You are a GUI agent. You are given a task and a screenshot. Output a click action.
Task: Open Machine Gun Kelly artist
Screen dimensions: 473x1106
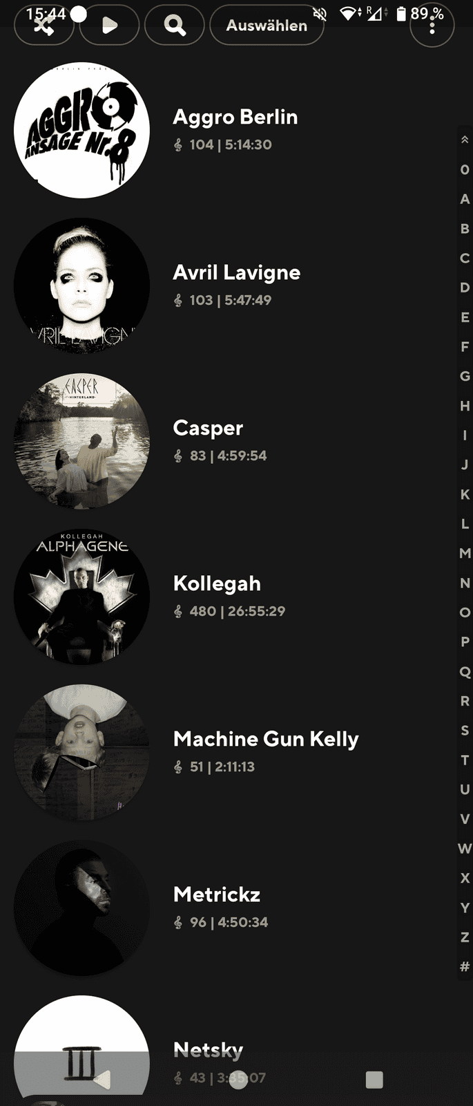click(235, 752)
